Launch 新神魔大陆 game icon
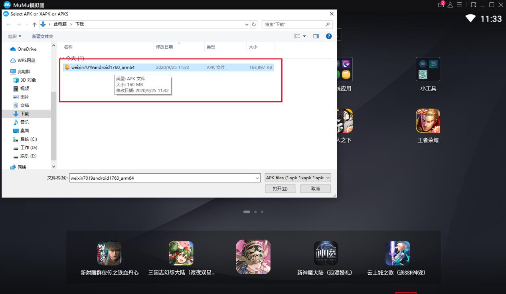The image size is (506, 294). tap(326, 253)
